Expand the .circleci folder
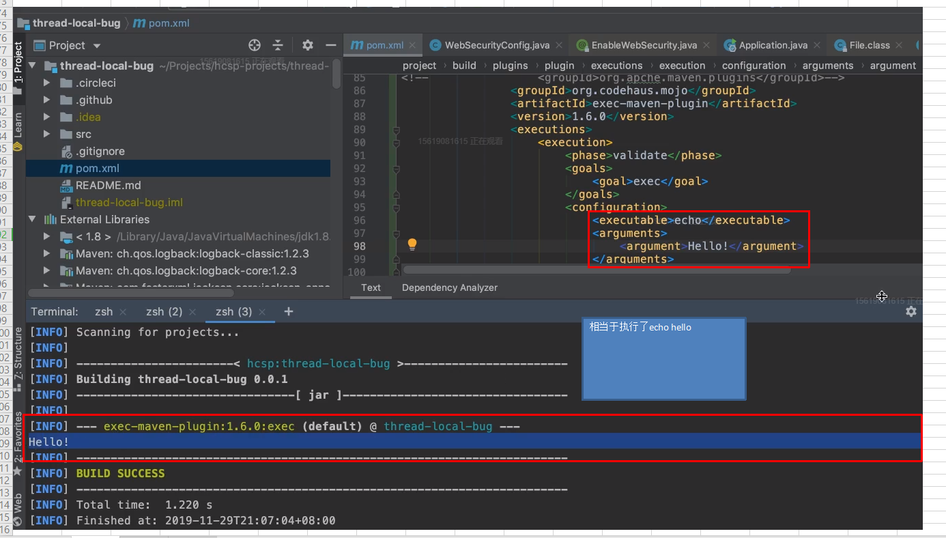 tap(47, 83)
